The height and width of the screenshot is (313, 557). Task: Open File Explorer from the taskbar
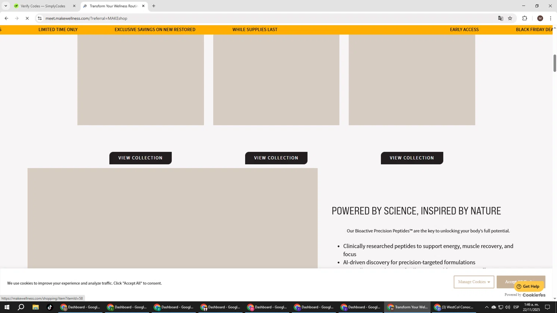click(x=36, y=307)
